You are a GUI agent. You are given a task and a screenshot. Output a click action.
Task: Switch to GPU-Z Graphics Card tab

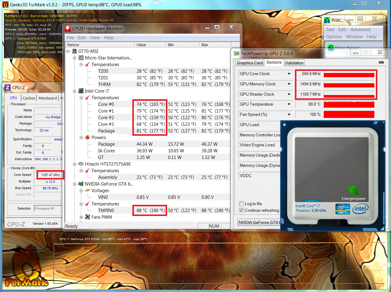pyautogui.click(x=250, y=63)
